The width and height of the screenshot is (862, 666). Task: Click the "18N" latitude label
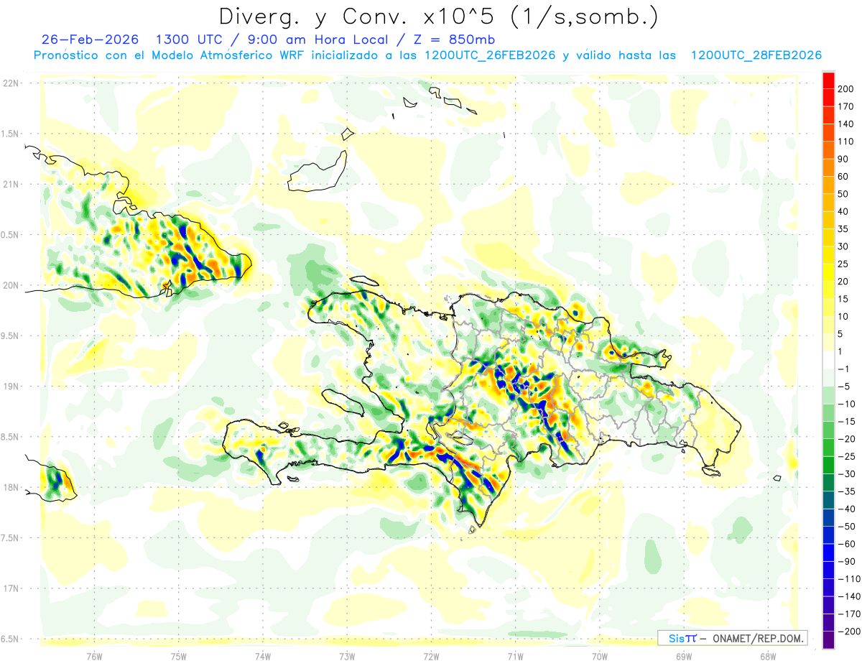pyautogui.click(x=11, y=487)
